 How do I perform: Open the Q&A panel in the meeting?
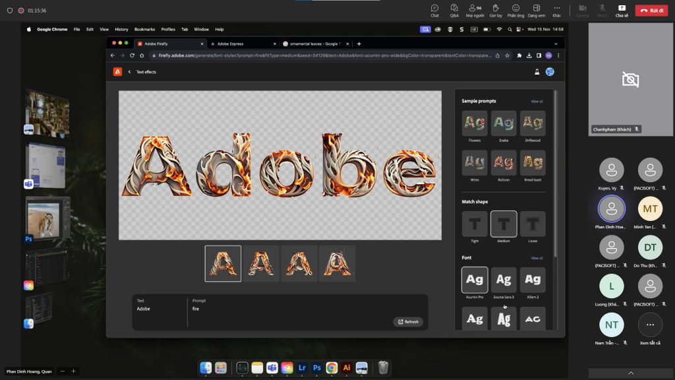point(454,11)
